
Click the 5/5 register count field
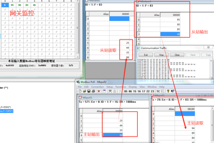point(71,65)
